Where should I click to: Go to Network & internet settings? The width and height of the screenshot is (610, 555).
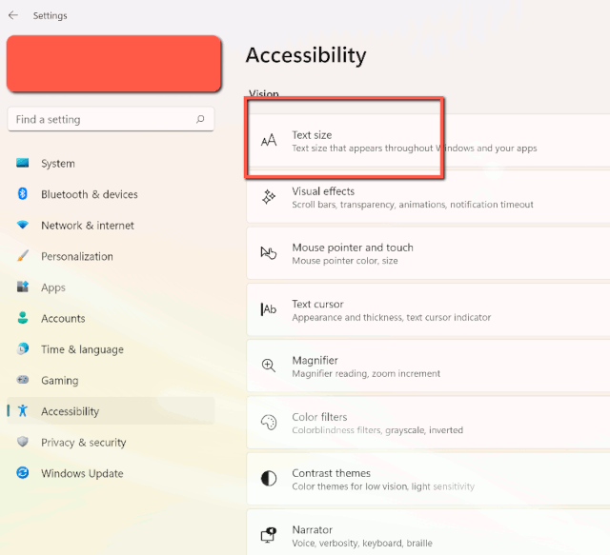point(87,226)
